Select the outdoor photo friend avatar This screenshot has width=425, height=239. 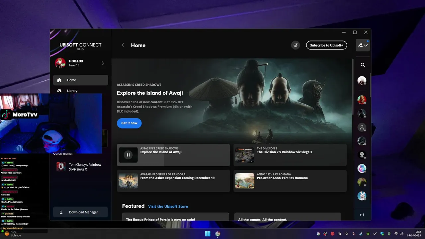[362, 182]
